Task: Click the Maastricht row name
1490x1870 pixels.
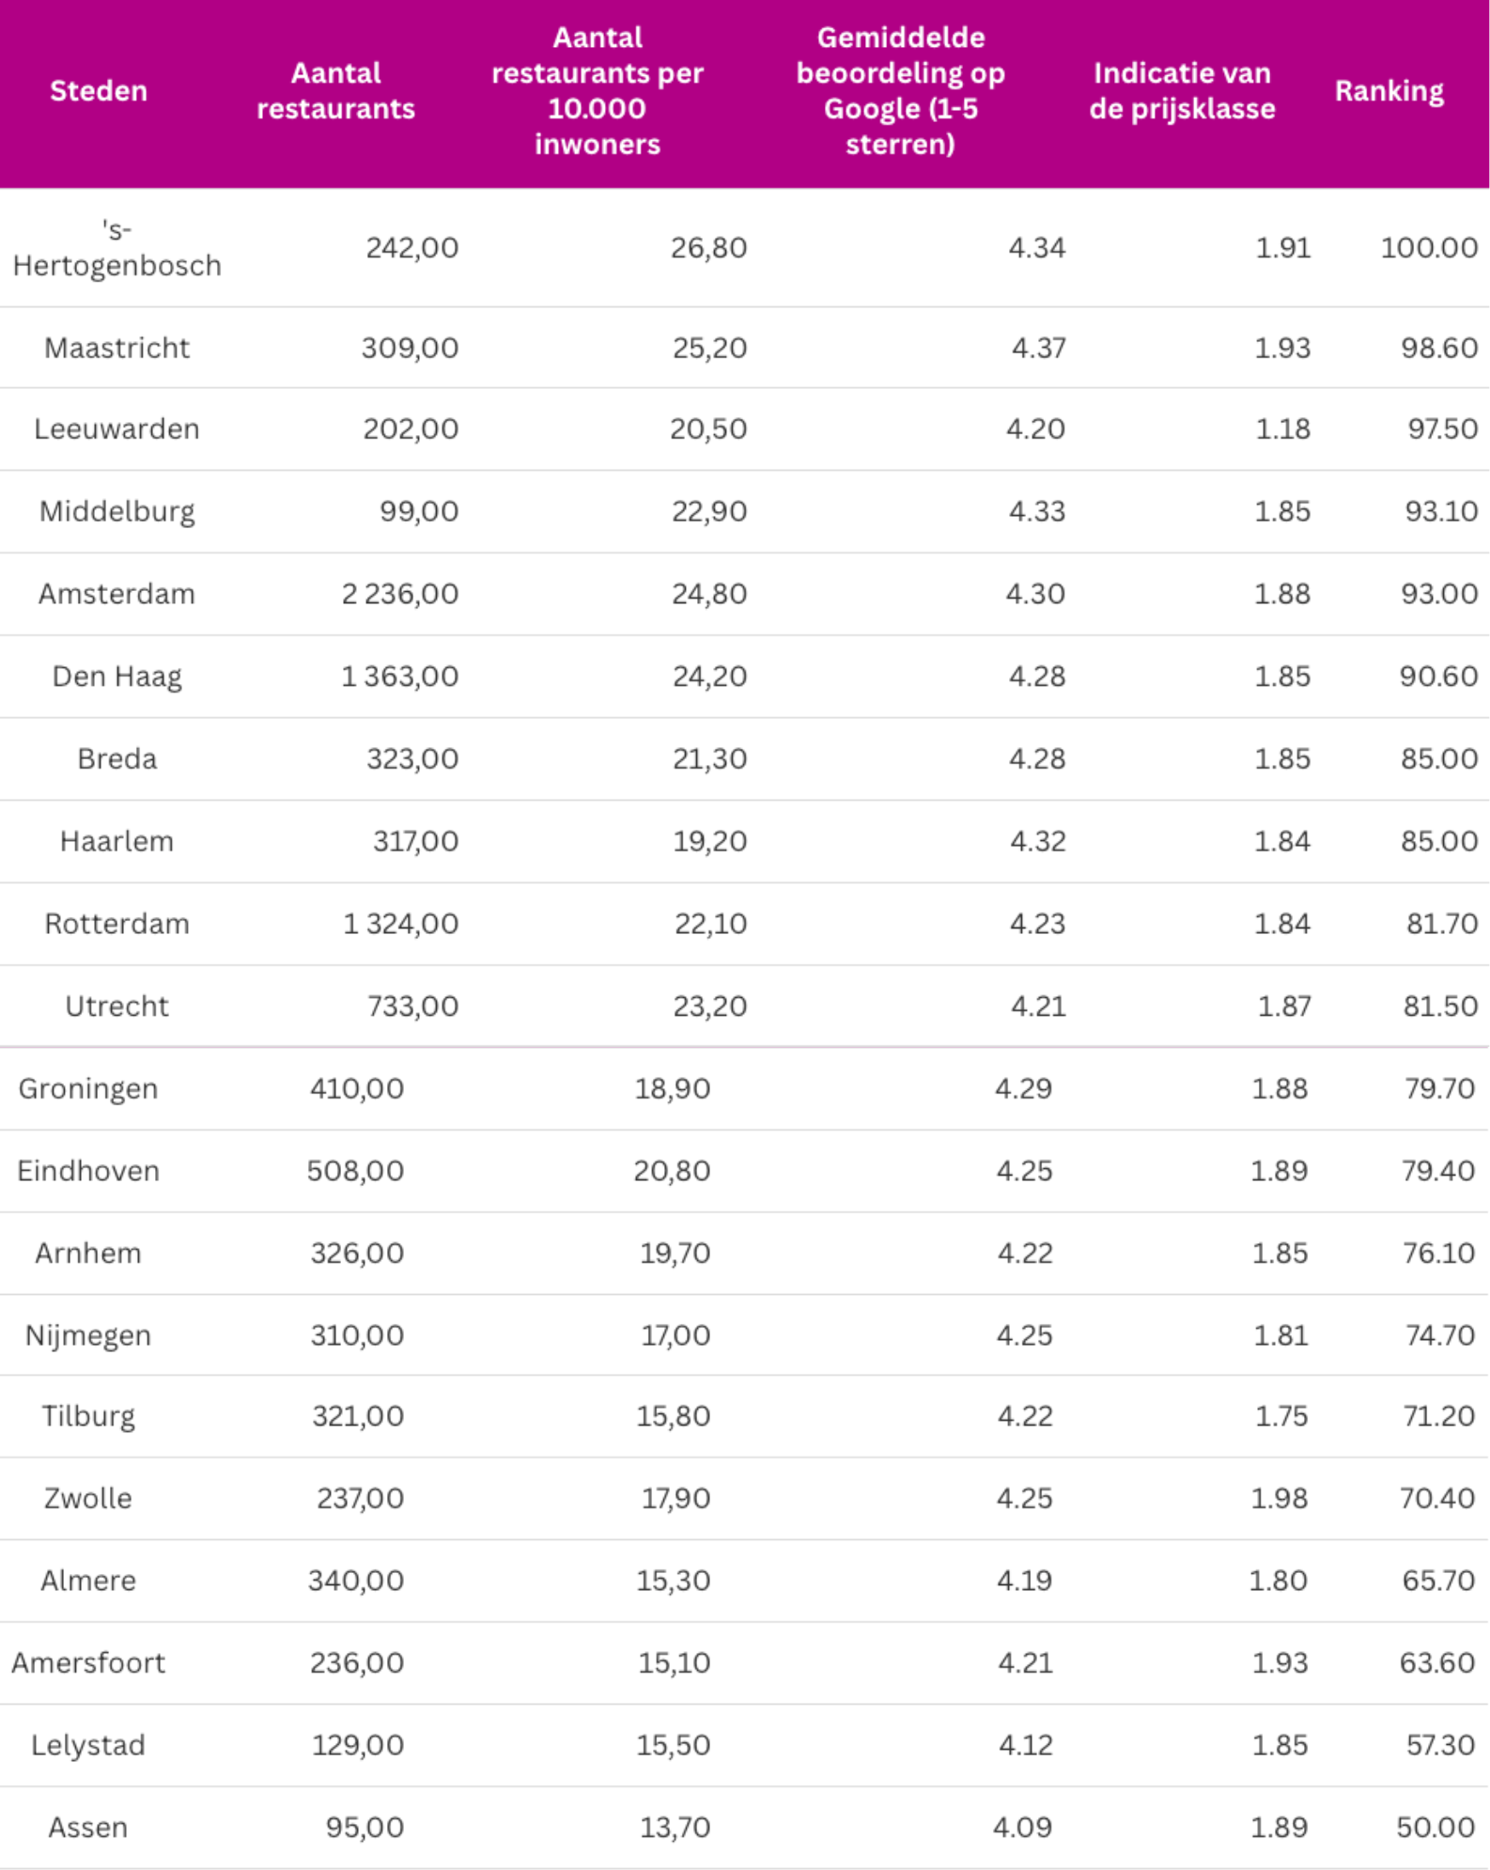Action: point(117,348)
